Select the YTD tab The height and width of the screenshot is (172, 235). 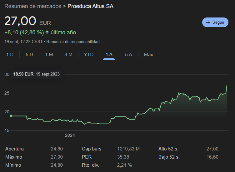point(88,55)
